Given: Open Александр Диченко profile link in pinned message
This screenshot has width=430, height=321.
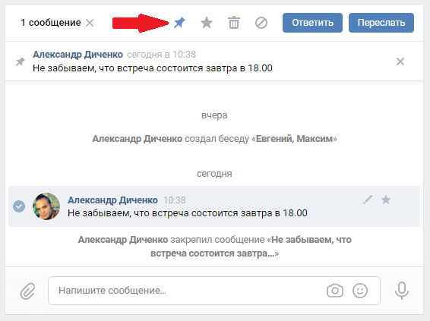Looking at the screenshot, I should coord(77,55).
